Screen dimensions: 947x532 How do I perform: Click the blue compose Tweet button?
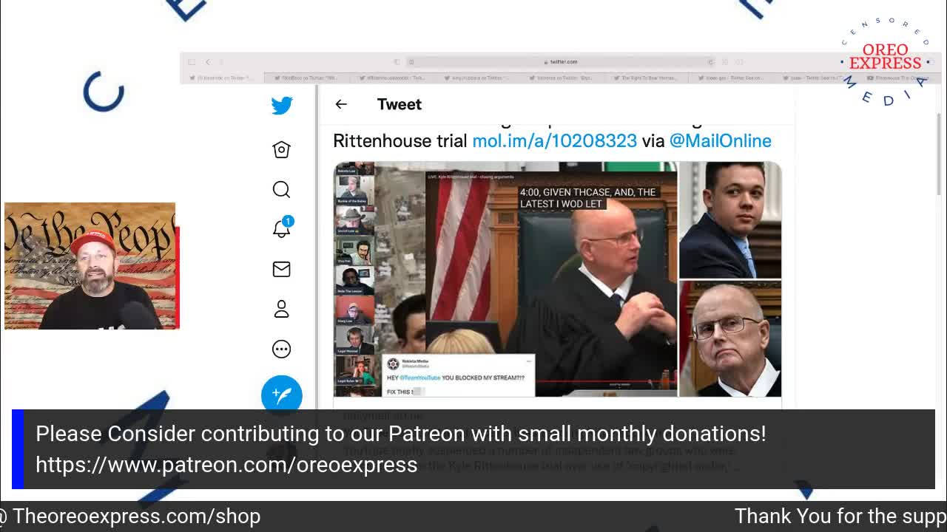[x=282, y=395]
